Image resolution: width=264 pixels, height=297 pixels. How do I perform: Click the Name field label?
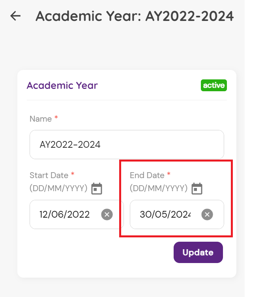pos(41,119)
